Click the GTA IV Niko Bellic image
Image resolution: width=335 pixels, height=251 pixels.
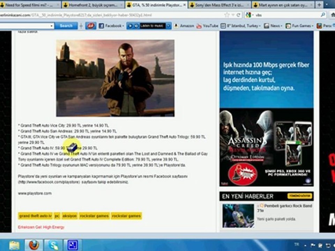(116, 78)
